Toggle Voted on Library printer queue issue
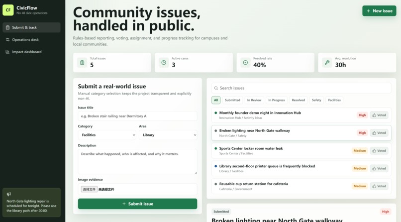The height and width of the screenshot is (222, 401). point(379,168)
